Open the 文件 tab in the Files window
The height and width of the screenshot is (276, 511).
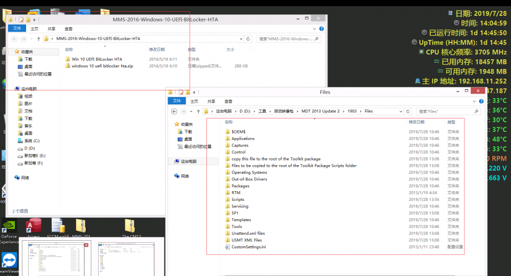pos(177,101)
